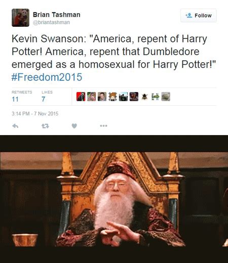Image resolution: width=228 pixels, height=263 pixels.
Task: Click the reply arrow icon
Action: 15,126
